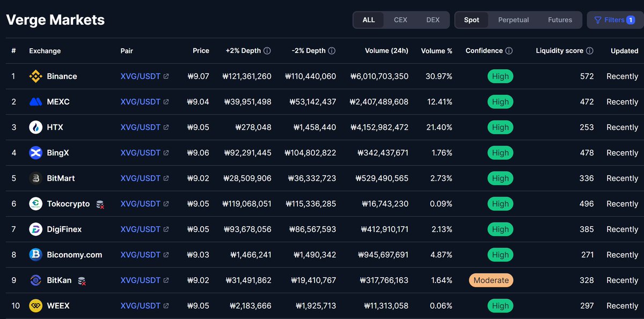This screenshot has width=644, height=319.
Task: Click the Biconomy.com exchange logo
Action: [35, 255]
